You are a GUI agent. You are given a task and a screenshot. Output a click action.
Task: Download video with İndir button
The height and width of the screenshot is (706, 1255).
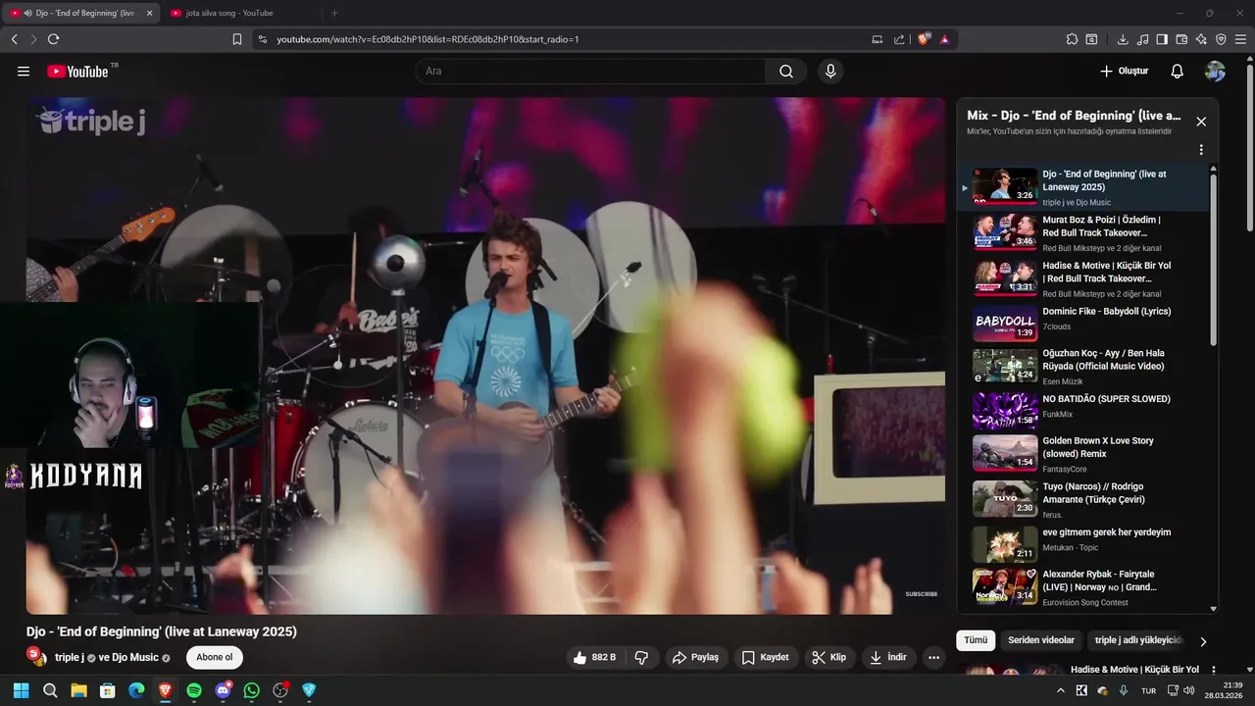pos(888,657)
